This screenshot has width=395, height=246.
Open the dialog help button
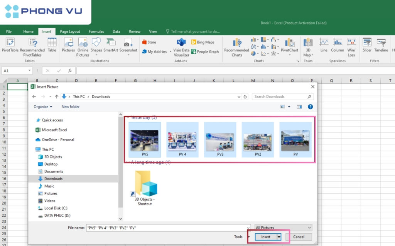click(311, 107)
